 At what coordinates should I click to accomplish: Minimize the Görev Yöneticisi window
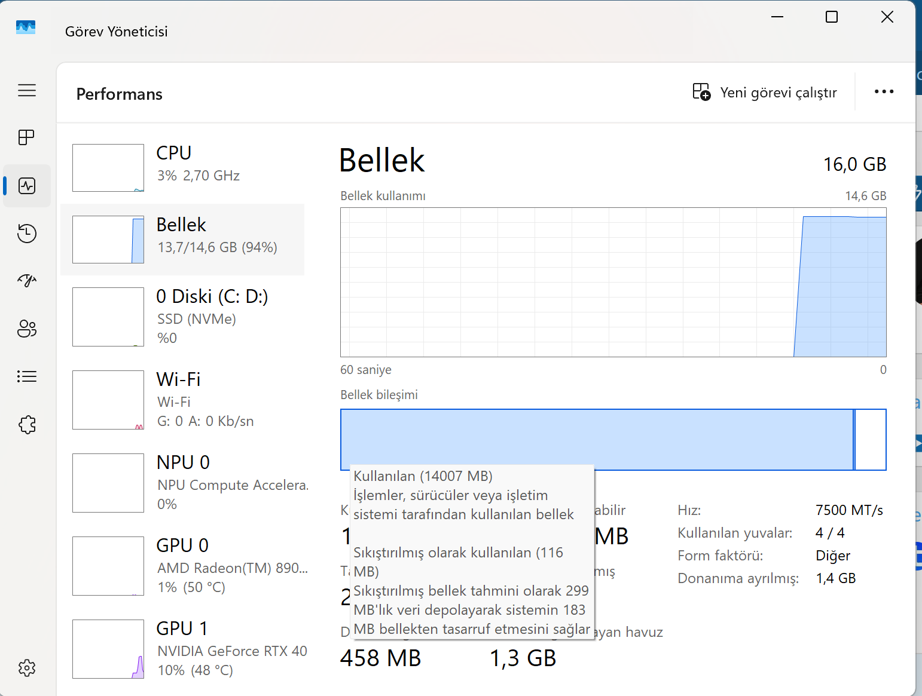[777, 17]
